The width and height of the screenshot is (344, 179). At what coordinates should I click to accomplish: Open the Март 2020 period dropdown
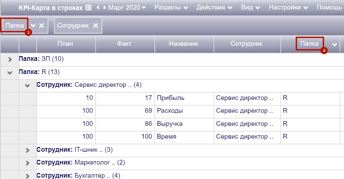(x=127, y=7)
